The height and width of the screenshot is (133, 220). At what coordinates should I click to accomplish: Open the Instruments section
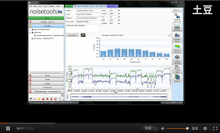click(x=46, y=87)
